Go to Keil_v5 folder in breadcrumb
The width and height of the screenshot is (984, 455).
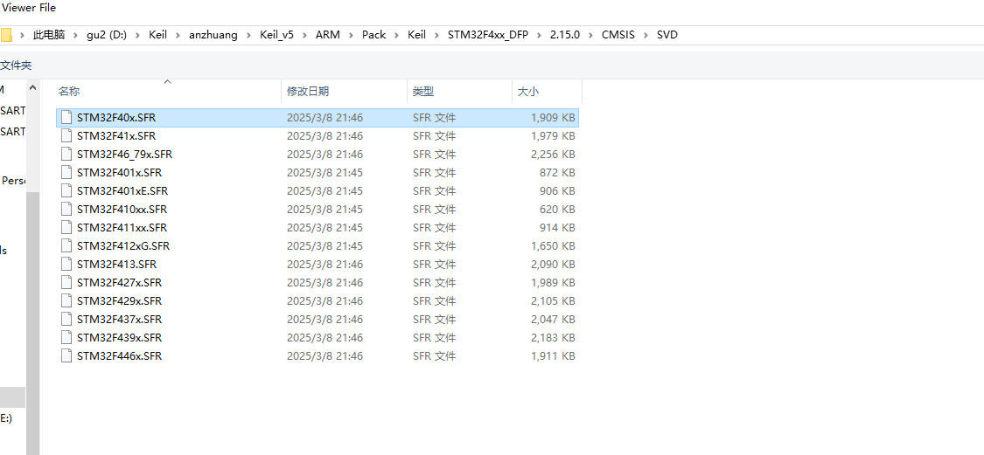tap(276, 35)
